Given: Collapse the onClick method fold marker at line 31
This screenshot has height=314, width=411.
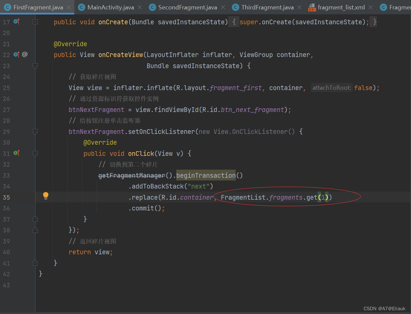Looking at the screenshot, I should coord(35,153).
